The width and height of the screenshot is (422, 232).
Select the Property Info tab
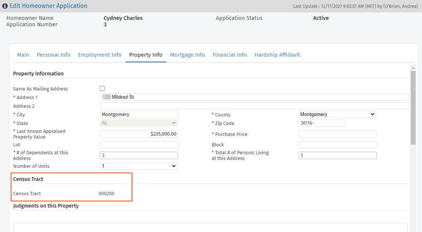point(146,55)
